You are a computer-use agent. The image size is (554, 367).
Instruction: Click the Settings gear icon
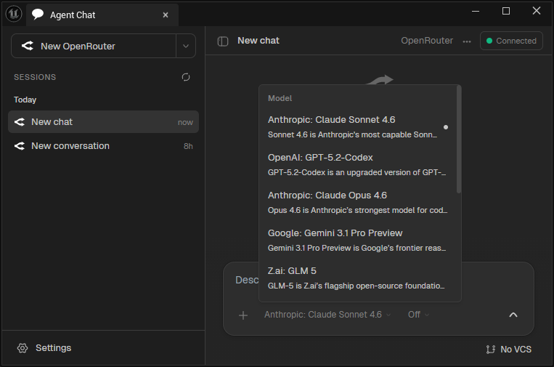[23, 348]
